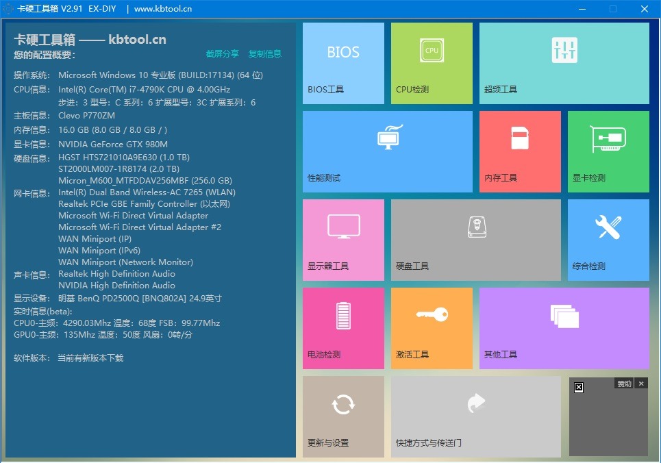Launch 综合检测 comprehensive detection
The image size is (661, 463).
point(608,240)
